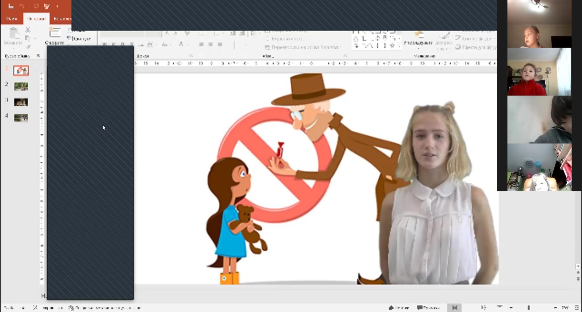This screenshot has height=312, width=582.
Task: Open the File tab
Action: [x=12, y=19]
